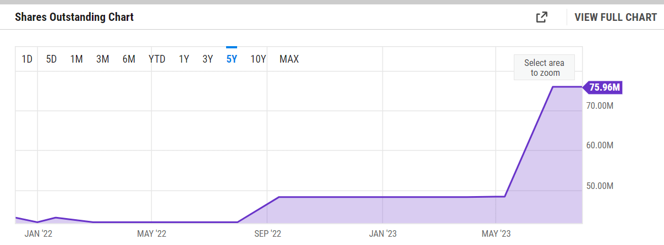664x245 pixels.
Task: Click the Shares Outstanding Chart title
Action: pyautogui.click(x=74, y=17)
